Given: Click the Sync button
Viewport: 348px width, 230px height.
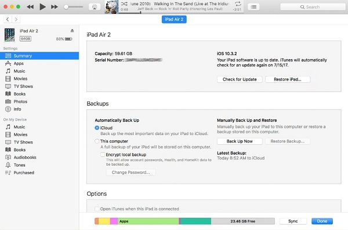Looking at the screenshot, I should 293,221.
